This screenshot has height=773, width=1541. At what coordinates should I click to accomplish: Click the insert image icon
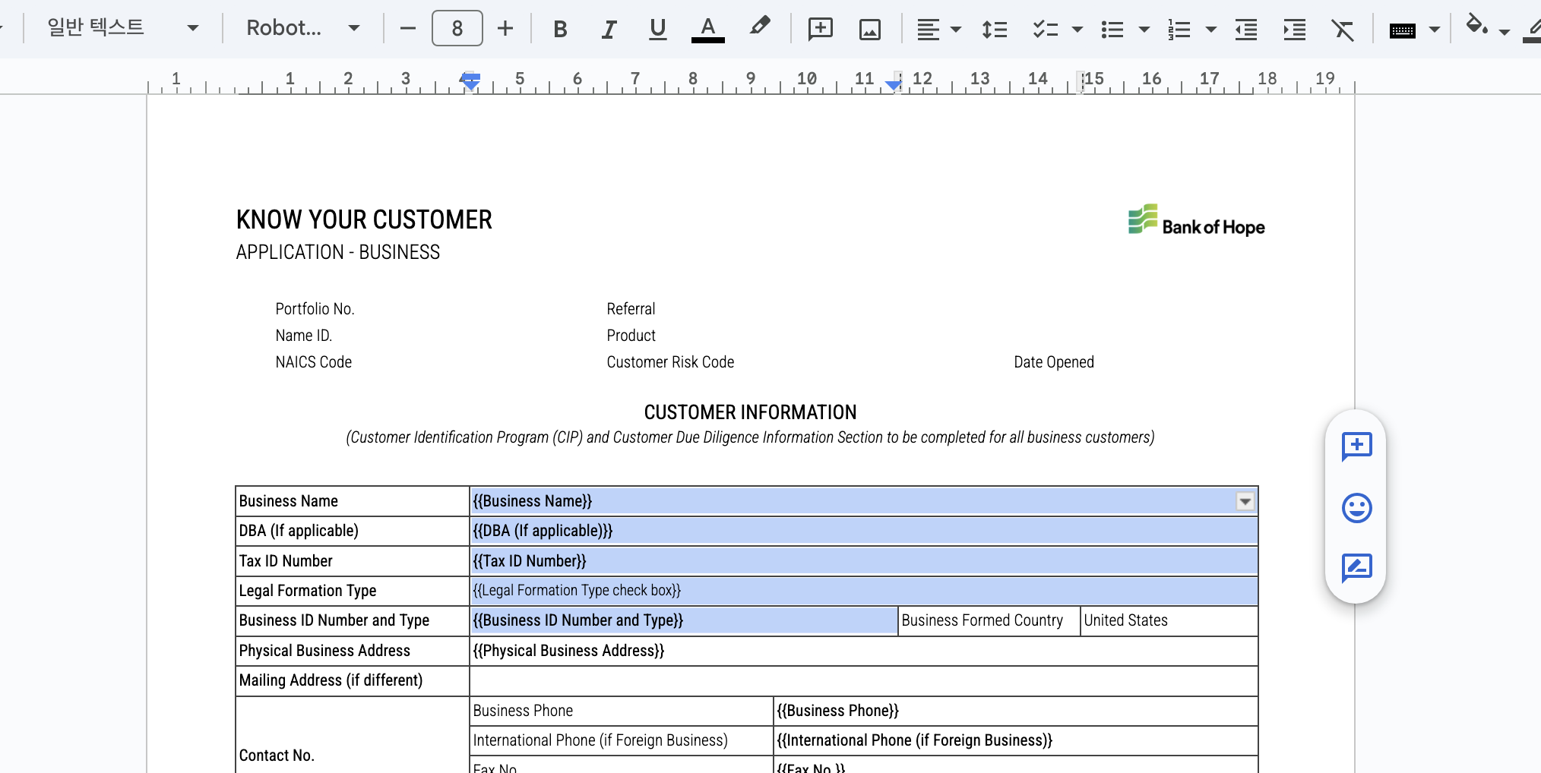(x=869, y=29)
